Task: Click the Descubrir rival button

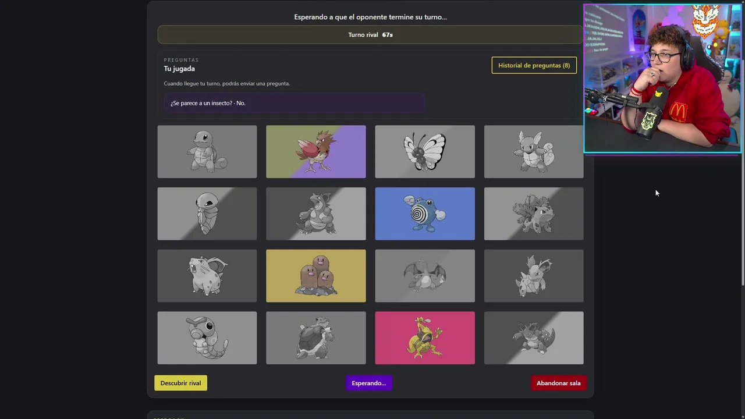Action: tap(180, 383)
